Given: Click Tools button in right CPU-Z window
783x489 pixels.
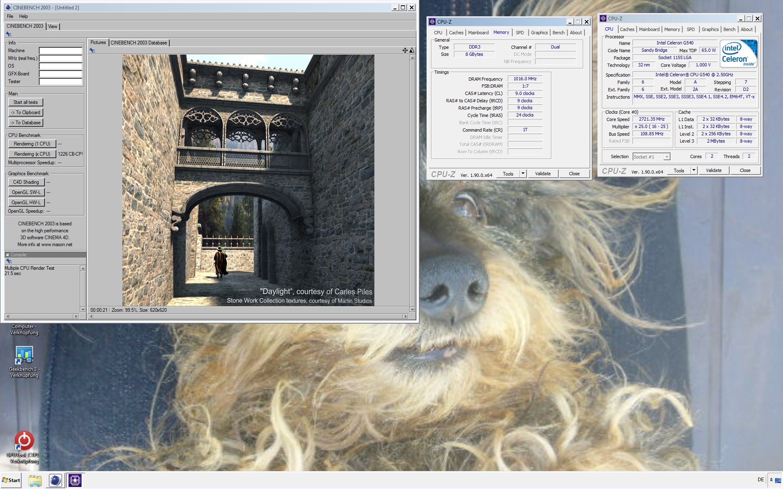Looking at the screenshot, I should 679,170.
